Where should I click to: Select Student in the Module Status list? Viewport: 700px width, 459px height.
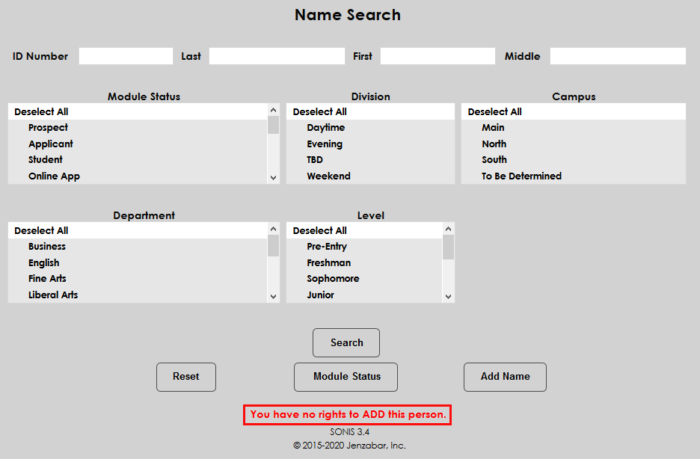coord(46,159)
